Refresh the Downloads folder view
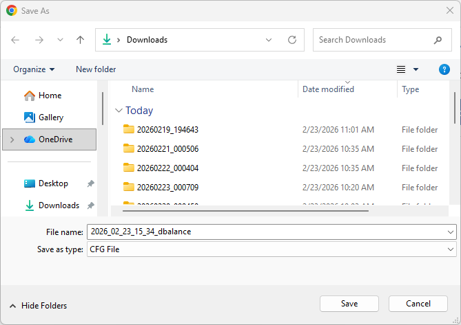Screen dimensions: 461x325 [291, 40]
